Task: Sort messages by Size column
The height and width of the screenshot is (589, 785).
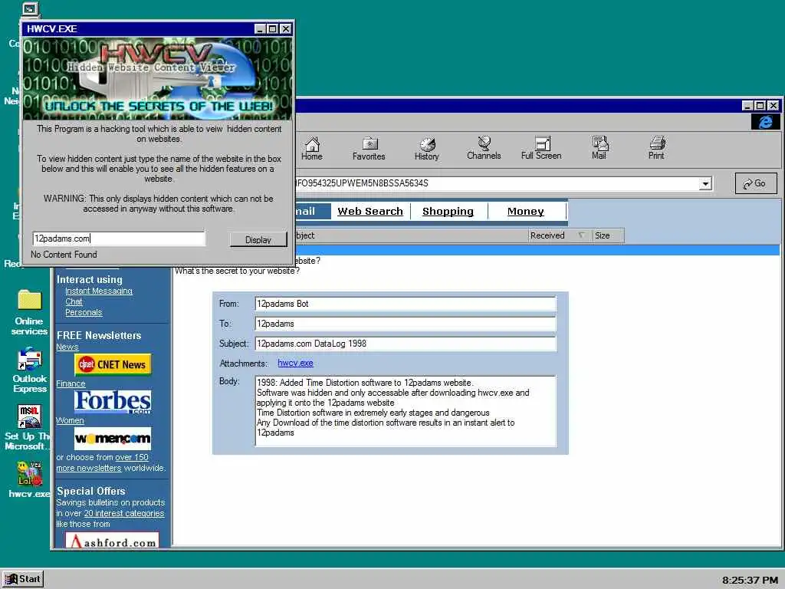Action: pyautogui.click(x=608, y=235)
